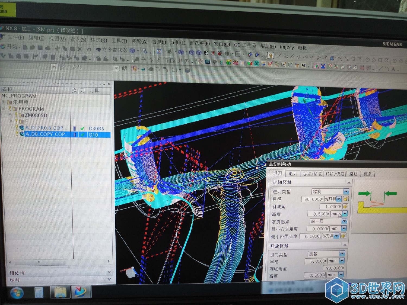
Task: Switch to the 退刀 tab
Action: 293,174
